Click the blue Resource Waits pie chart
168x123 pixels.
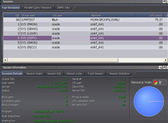coord(149,101)
